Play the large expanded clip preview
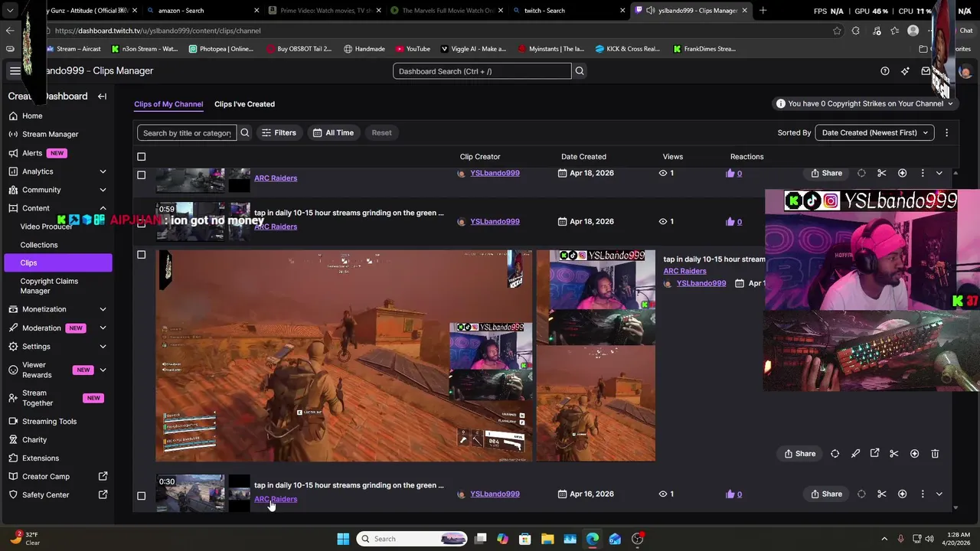The height and width of the screenshot is (551, 980). click(x=344, y=356)
